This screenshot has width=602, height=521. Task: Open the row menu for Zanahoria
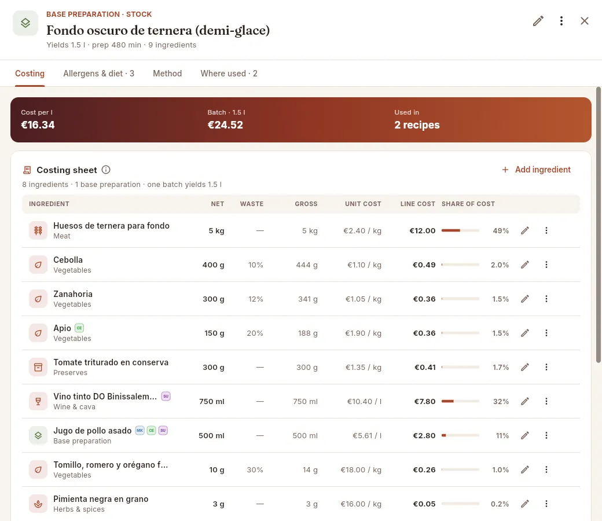546,299
